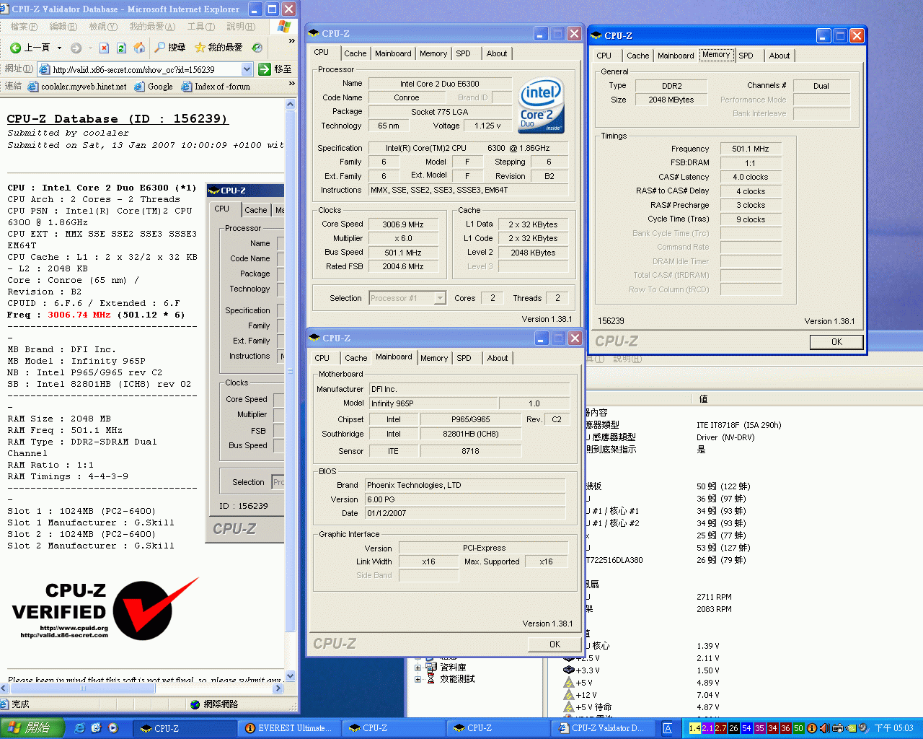Viewport: 923px width, 739px height.
Task: Click the Frequency 501.1 MHz memory value
Action: tap(751, 149)
